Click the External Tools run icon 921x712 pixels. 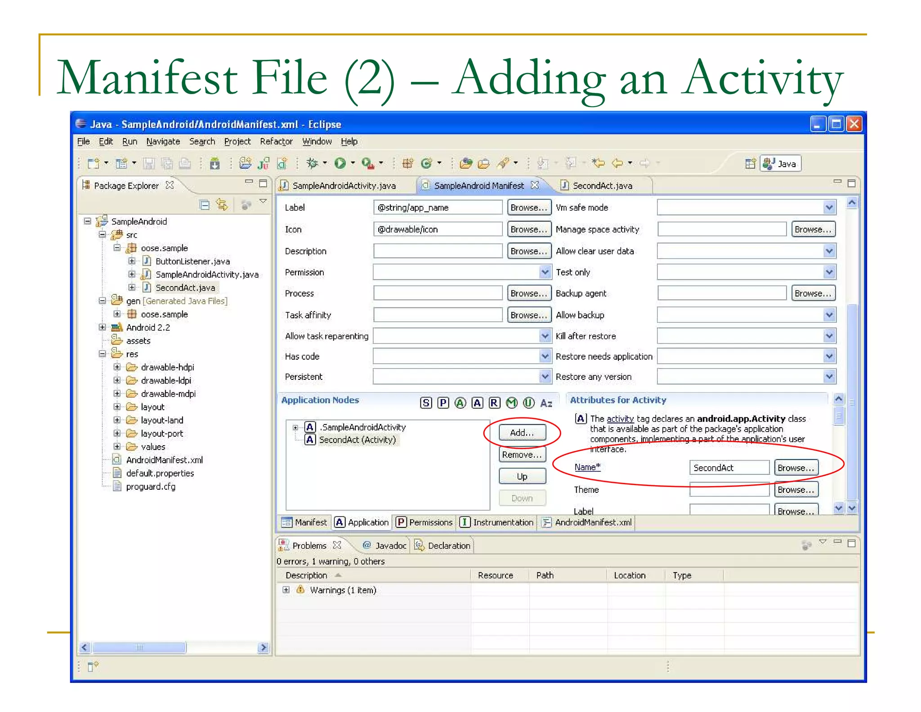pos(368,163)
